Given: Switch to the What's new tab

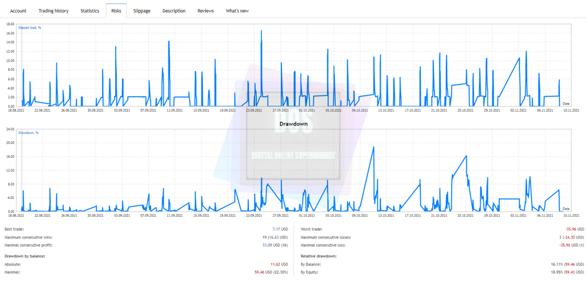Looking at the screenshot, I should [x=237, y=11].
